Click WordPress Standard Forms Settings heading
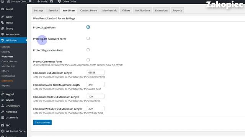The image size is (245, 137). (x=54, y=18)
